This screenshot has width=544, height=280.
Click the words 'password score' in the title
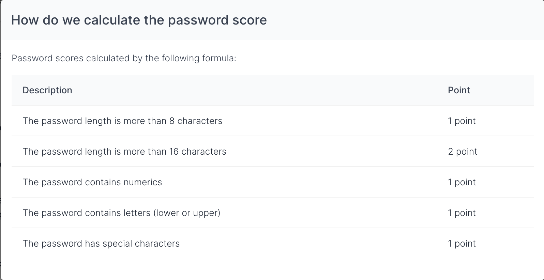coord(217,20)
